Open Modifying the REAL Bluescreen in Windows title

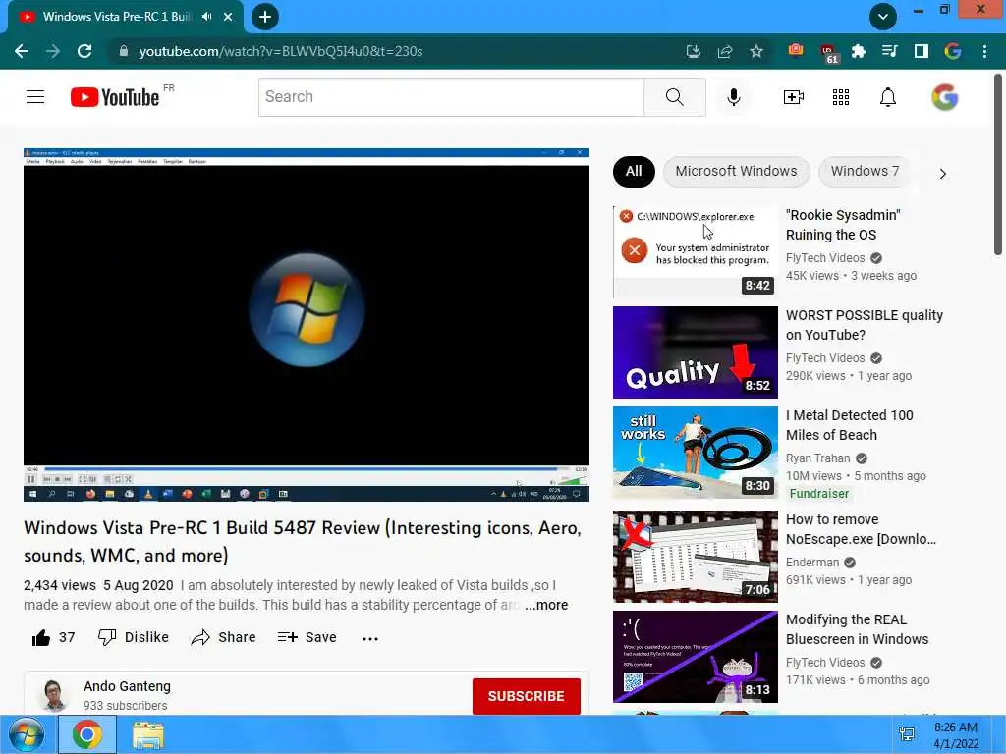[x=857, y=629]
